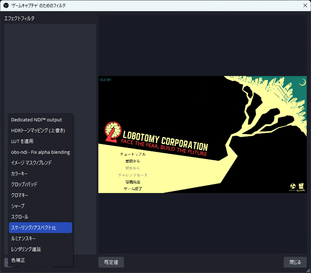The height and width of the screenshot is (273, 311).
Task: Click highlighted スケーリング/アスペクト比 entry
Action: (40, 228)
